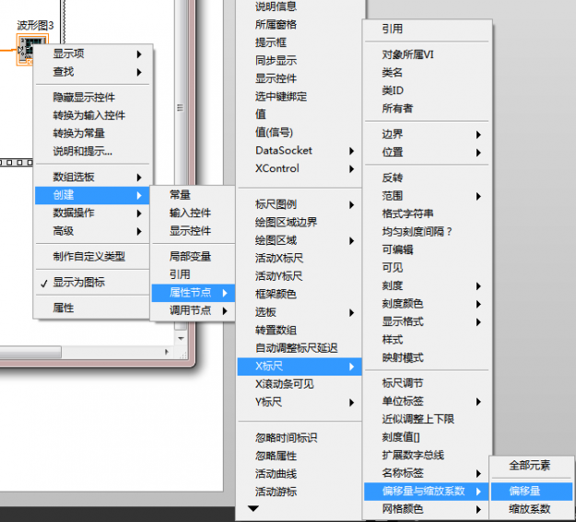This screenshot has width=576, height=522.
Task: Expand the 边界 submenu
Action: coord(427,134)
